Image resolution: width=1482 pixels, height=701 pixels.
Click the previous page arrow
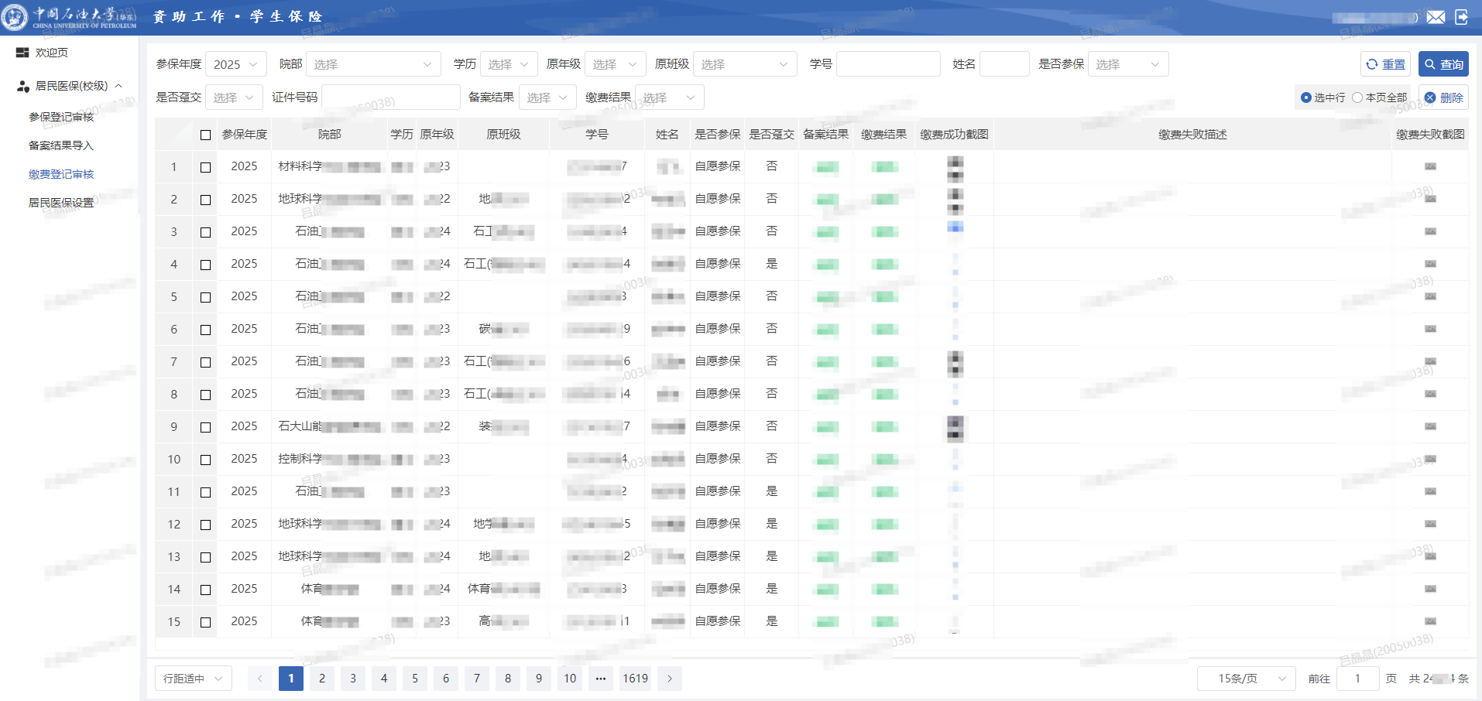click(x=260, y=679)
